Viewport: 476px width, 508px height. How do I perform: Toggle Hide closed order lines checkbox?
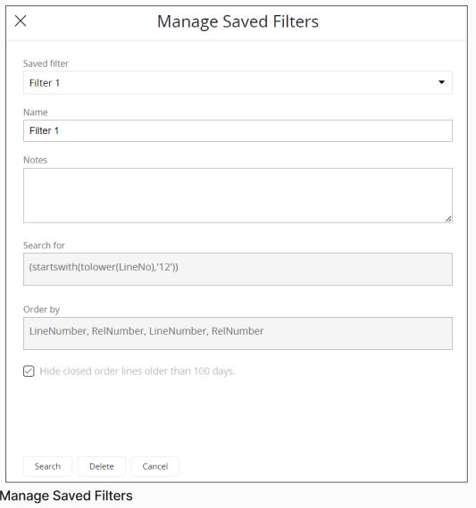pos(29,371)
